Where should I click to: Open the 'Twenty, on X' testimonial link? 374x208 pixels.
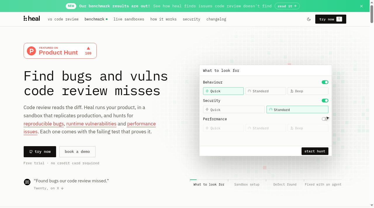click(49, 188)
